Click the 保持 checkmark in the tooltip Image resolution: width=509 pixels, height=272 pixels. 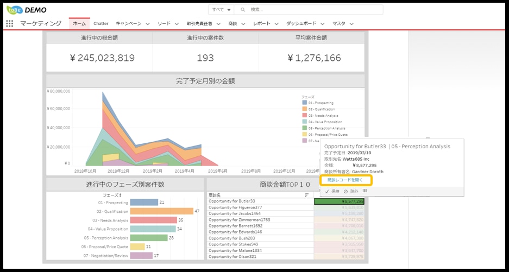(x=327, y=191)
